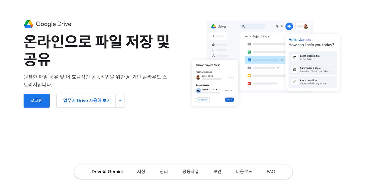Open the settings gear in Drive illustration
Screen dimensions: 387x192
[x=277, y=26]
